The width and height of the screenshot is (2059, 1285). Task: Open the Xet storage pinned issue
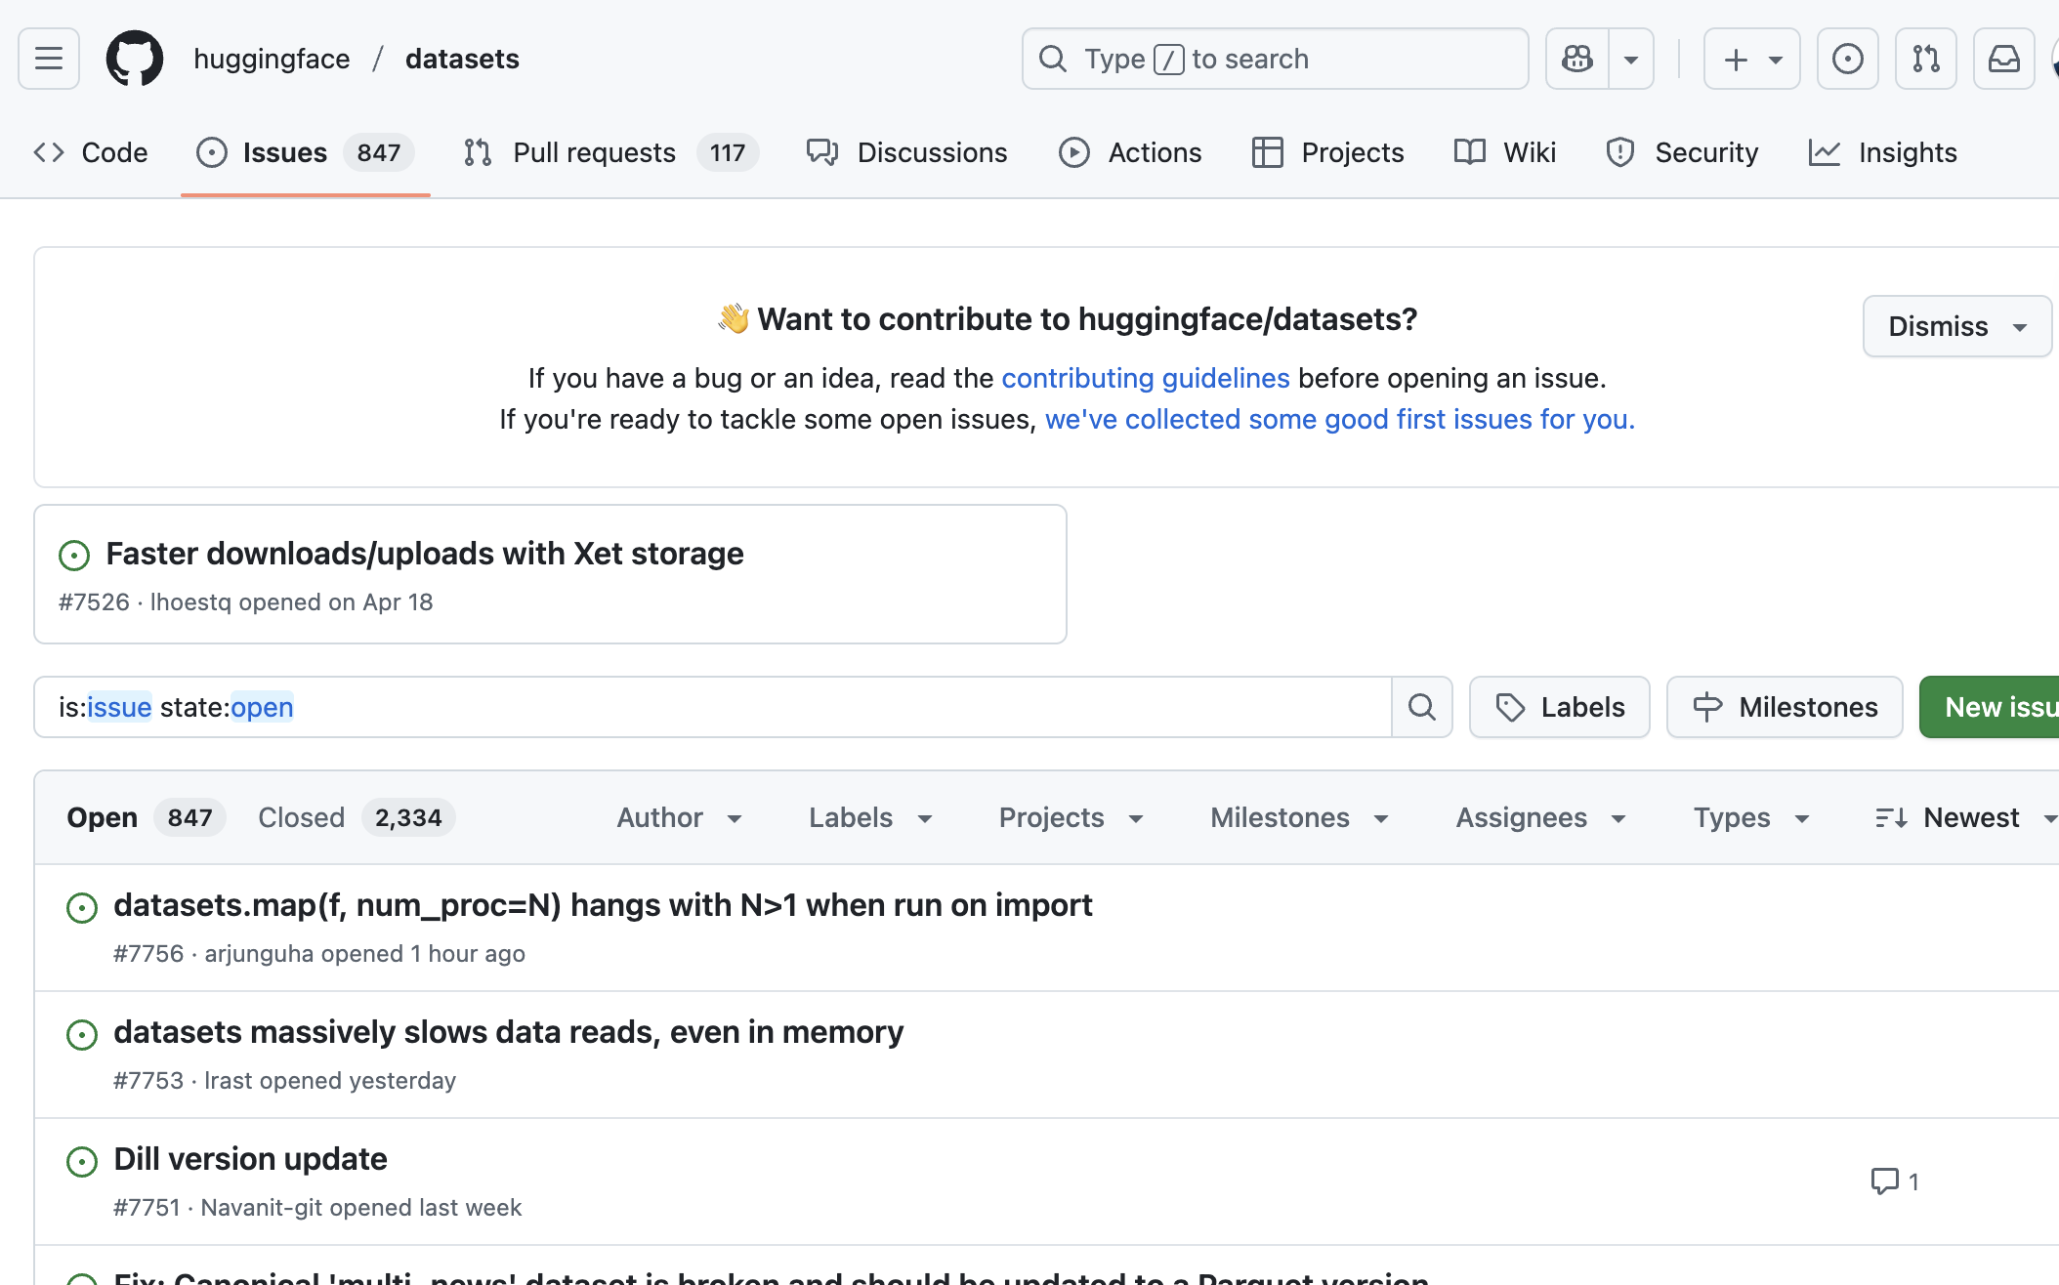[x=424, y=554]
